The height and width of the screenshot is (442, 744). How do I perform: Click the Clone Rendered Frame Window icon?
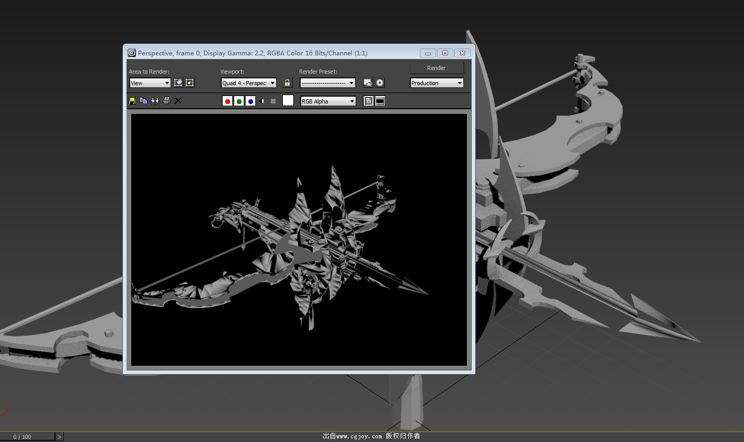coord(155,101)
